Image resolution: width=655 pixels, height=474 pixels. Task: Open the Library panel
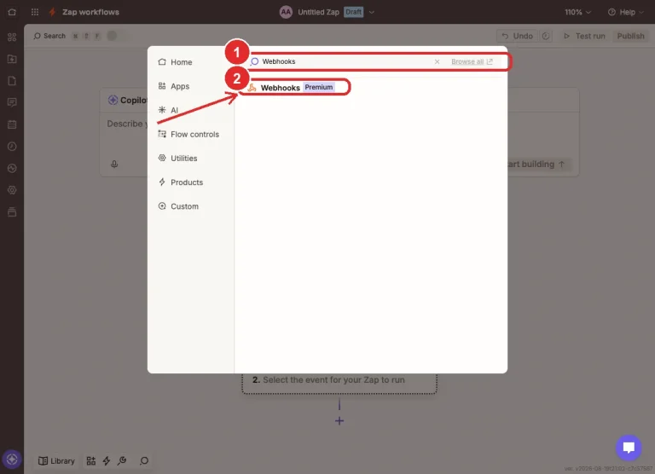point(56,461)
